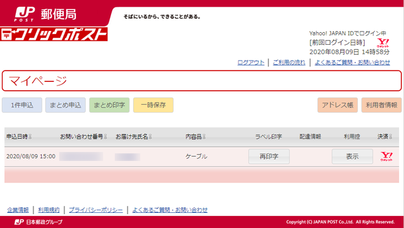Click the Yahoo! JAPAN IDでログイン中 text
The height and width of the screenshot is (228, 404).
click(x=348, y=33)
